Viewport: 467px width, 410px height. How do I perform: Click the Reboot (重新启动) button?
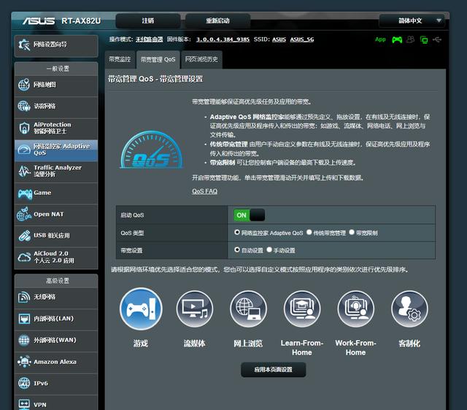coord(217,20)
